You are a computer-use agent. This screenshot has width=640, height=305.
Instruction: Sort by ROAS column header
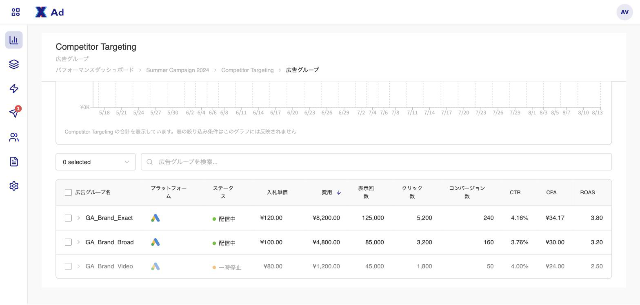(587, 192)
